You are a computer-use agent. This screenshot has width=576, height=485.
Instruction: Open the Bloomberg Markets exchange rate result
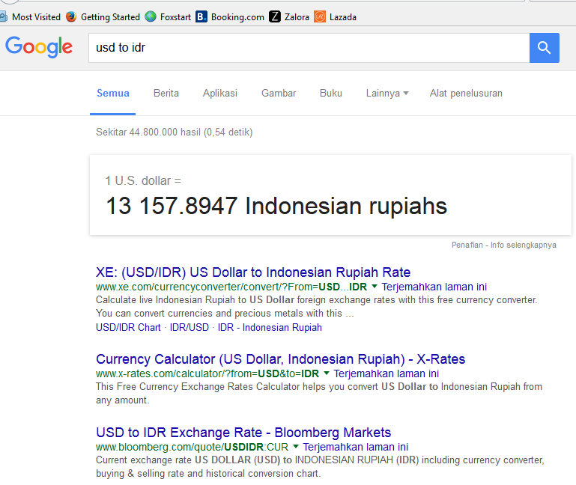pyautogui.click(x=243, y=433)
